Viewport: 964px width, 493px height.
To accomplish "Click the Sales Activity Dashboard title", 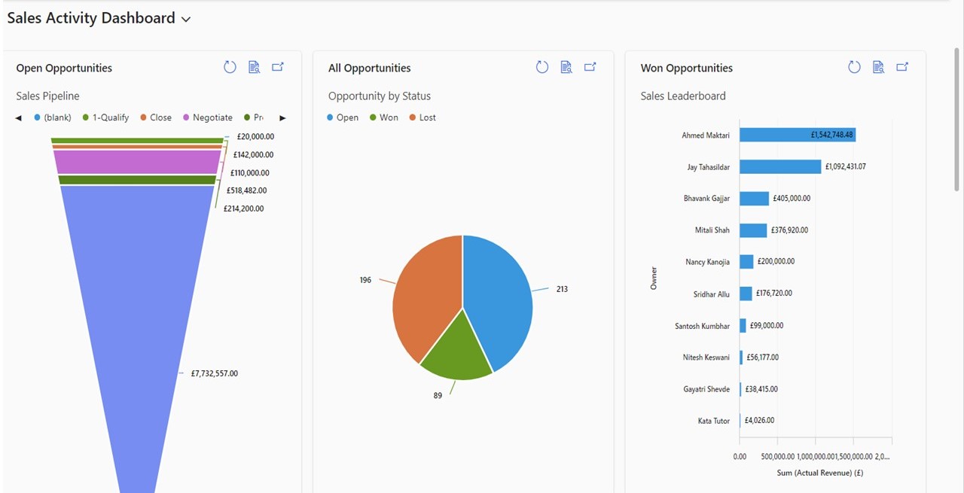I will coord(91,18).
